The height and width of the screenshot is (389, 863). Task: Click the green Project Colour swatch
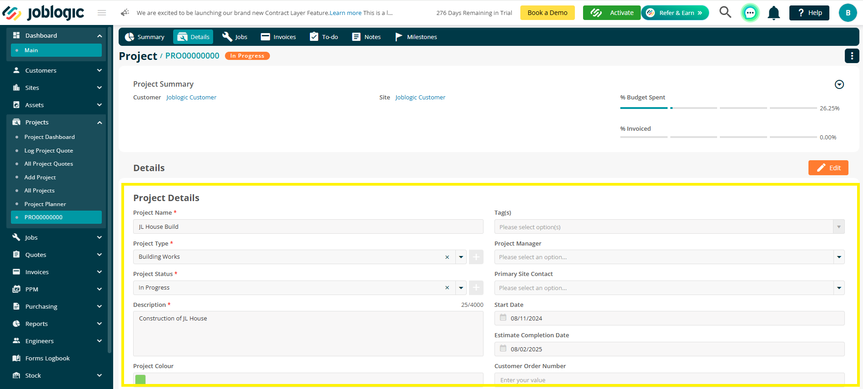click(x=140, y=379)
